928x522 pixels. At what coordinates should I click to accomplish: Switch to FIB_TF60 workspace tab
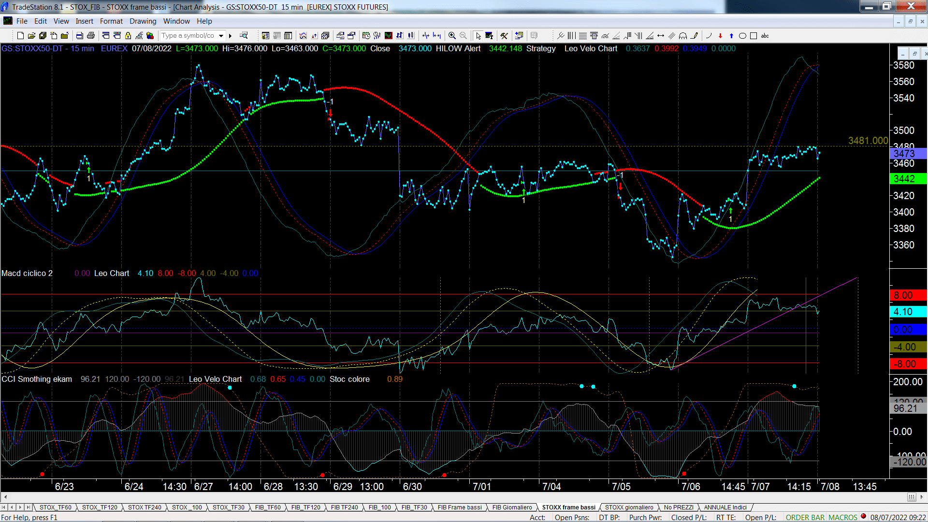268,507
